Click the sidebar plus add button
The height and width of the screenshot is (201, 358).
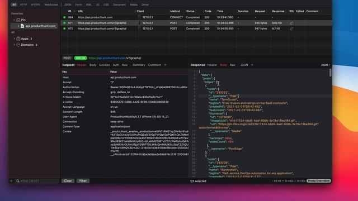pyautogui.click(x=11, y=181)
